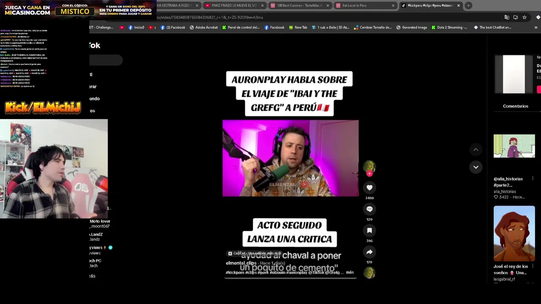This screenshot has height=304, width=541.
Task: Open the video comments bubble icon
Action: [x=369, y=209]
